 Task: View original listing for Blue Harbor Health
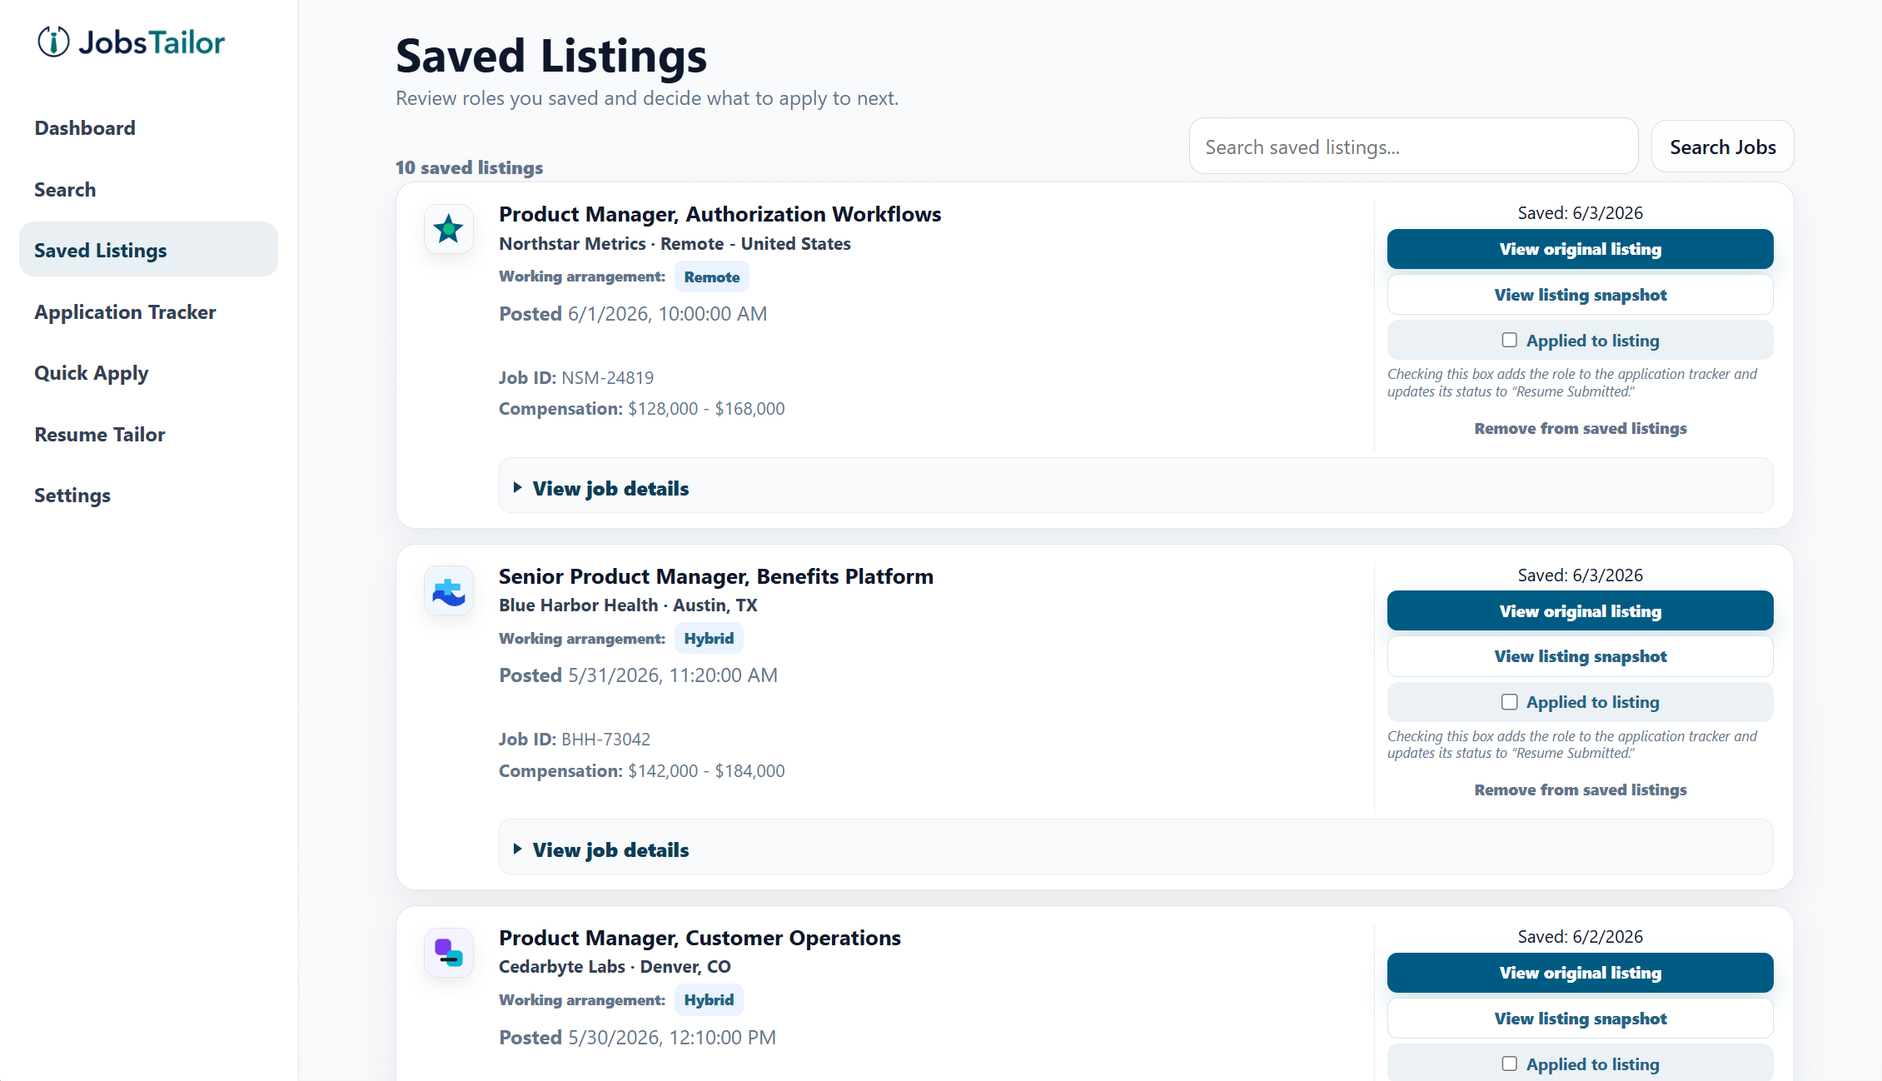[x=1580, y=611]
